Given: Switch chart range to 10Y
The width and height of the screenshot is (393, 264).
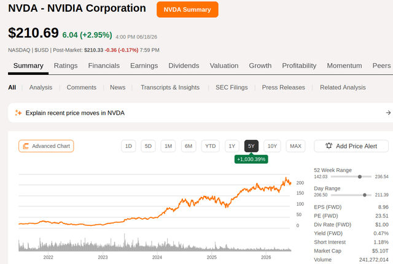Looking at the screenshot, I should point(272,146).
